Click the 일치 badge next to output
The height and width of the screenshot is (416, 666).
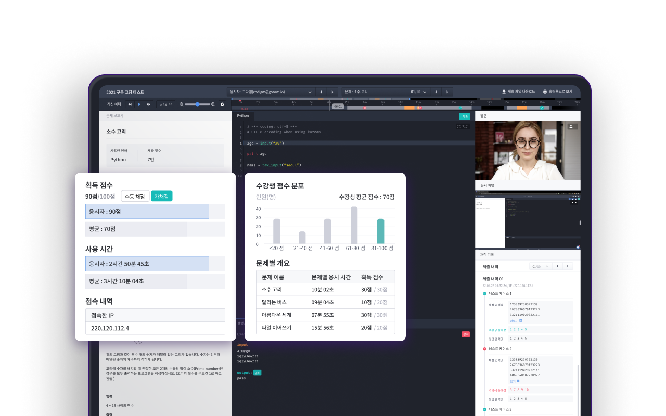click(257, 372)
